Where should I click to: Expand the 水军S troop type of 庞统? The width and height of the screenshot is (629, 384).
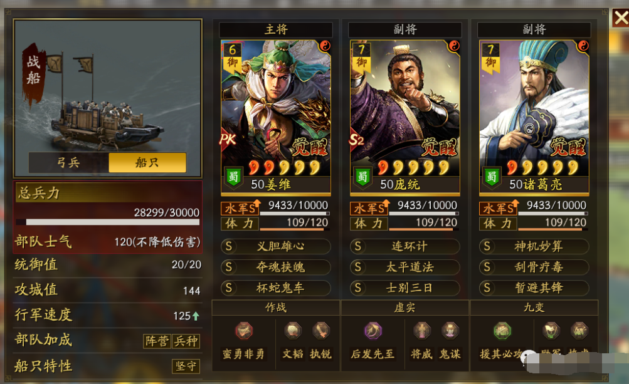pos(369,208)
